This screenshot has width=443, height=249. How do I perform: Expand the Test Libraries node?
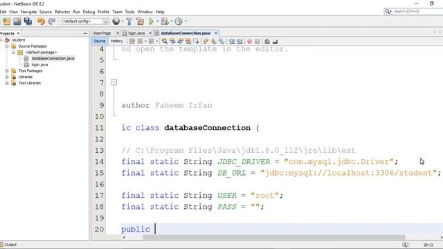pyautogui.click(x=7, y=83)
